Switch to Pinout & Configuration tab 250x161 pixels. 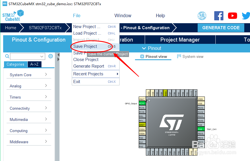(x=39, y=40)
